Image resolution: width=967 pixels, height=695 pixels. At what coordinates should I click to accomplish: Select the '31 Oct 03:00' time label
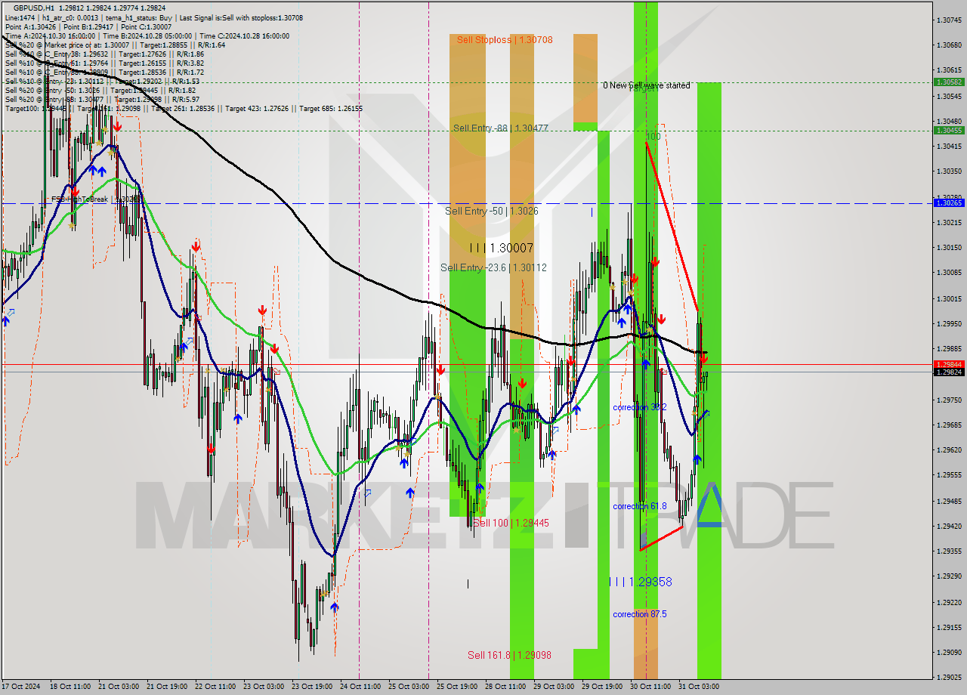(x=698, y=687)
